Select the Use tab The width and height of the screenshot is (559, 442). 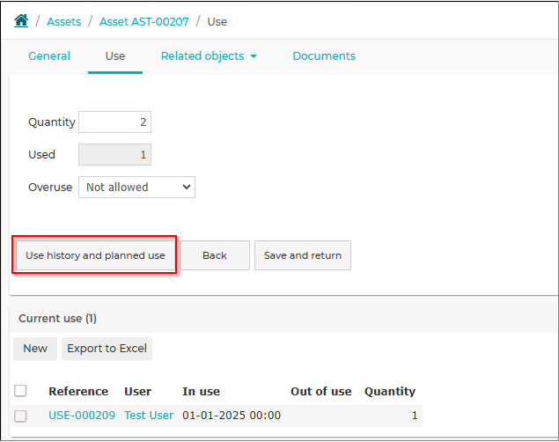coord(115,56)
